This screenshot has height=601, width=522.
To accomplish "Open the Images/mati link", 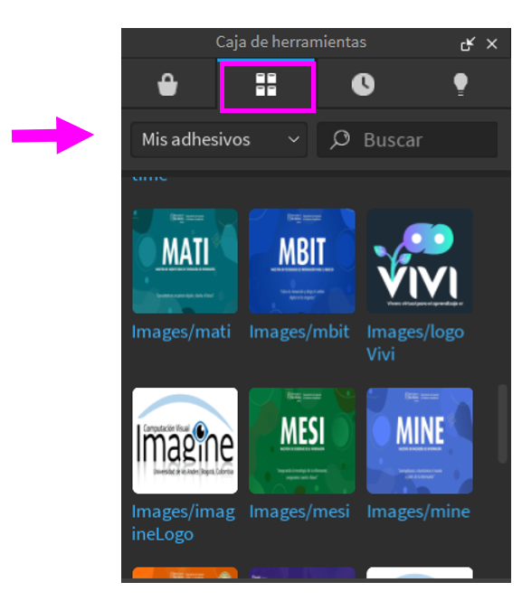I will click(181, 332).
